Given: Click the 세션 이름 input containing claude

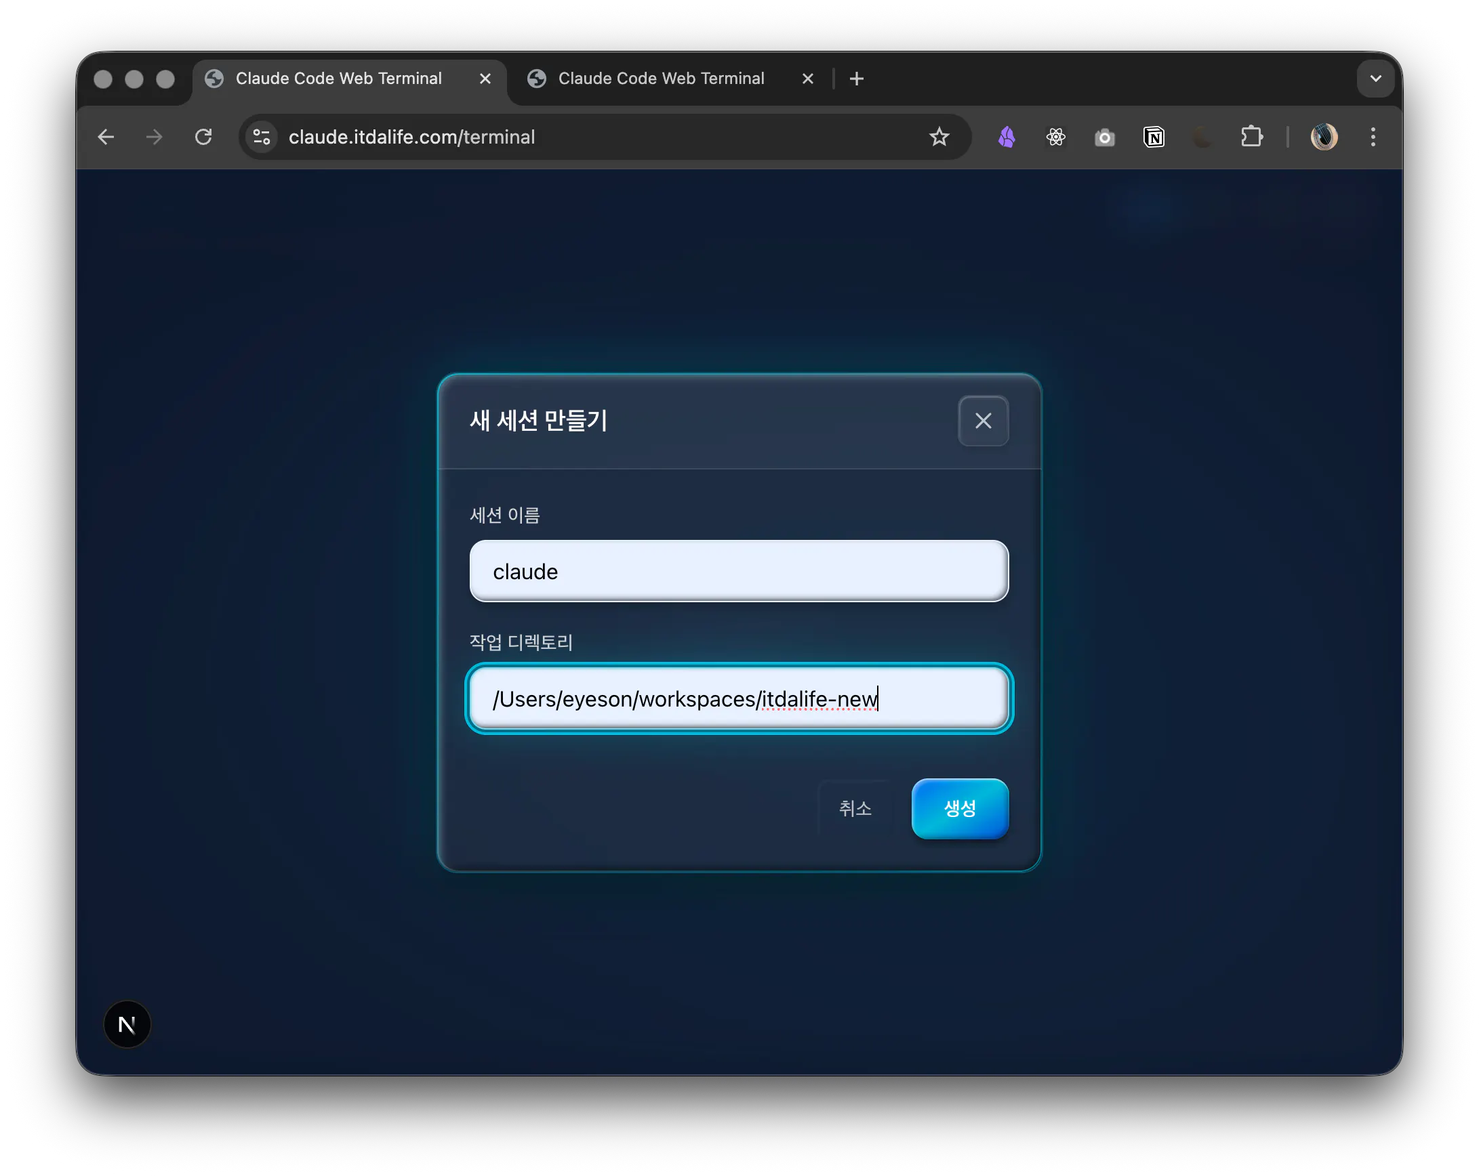Looking at the screenshot, I should click(x=738, y=570).
